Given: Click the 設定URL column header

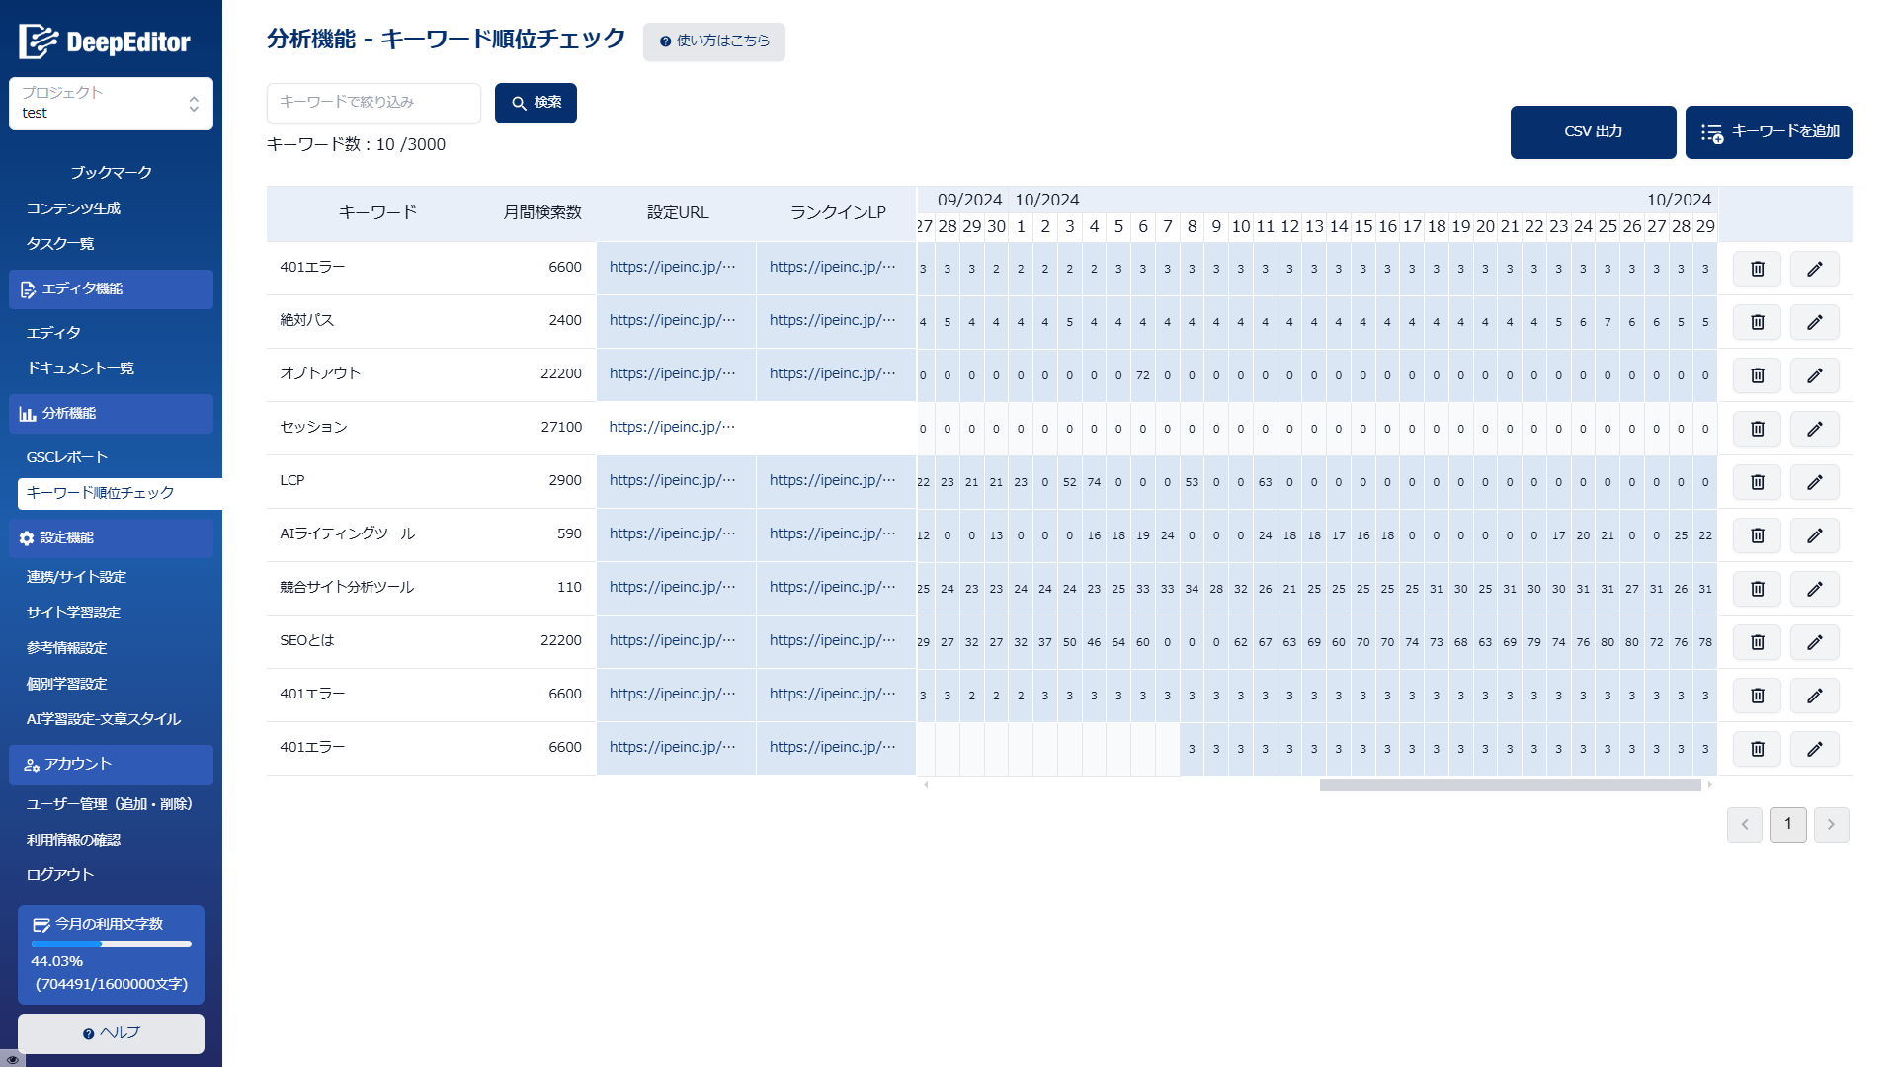Looking at the screenshot, I should 678,213.
